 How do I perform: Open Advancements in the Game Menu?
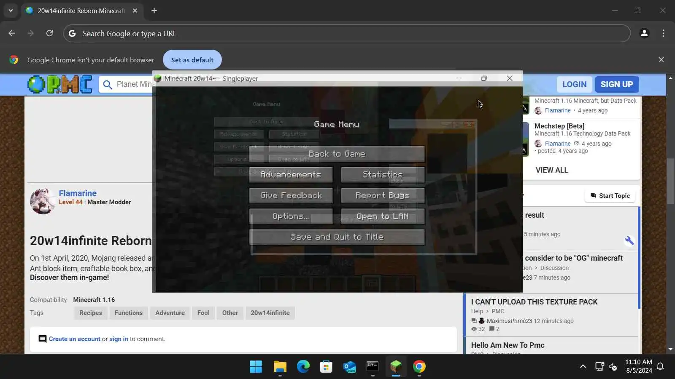click(x=291, y=174)
